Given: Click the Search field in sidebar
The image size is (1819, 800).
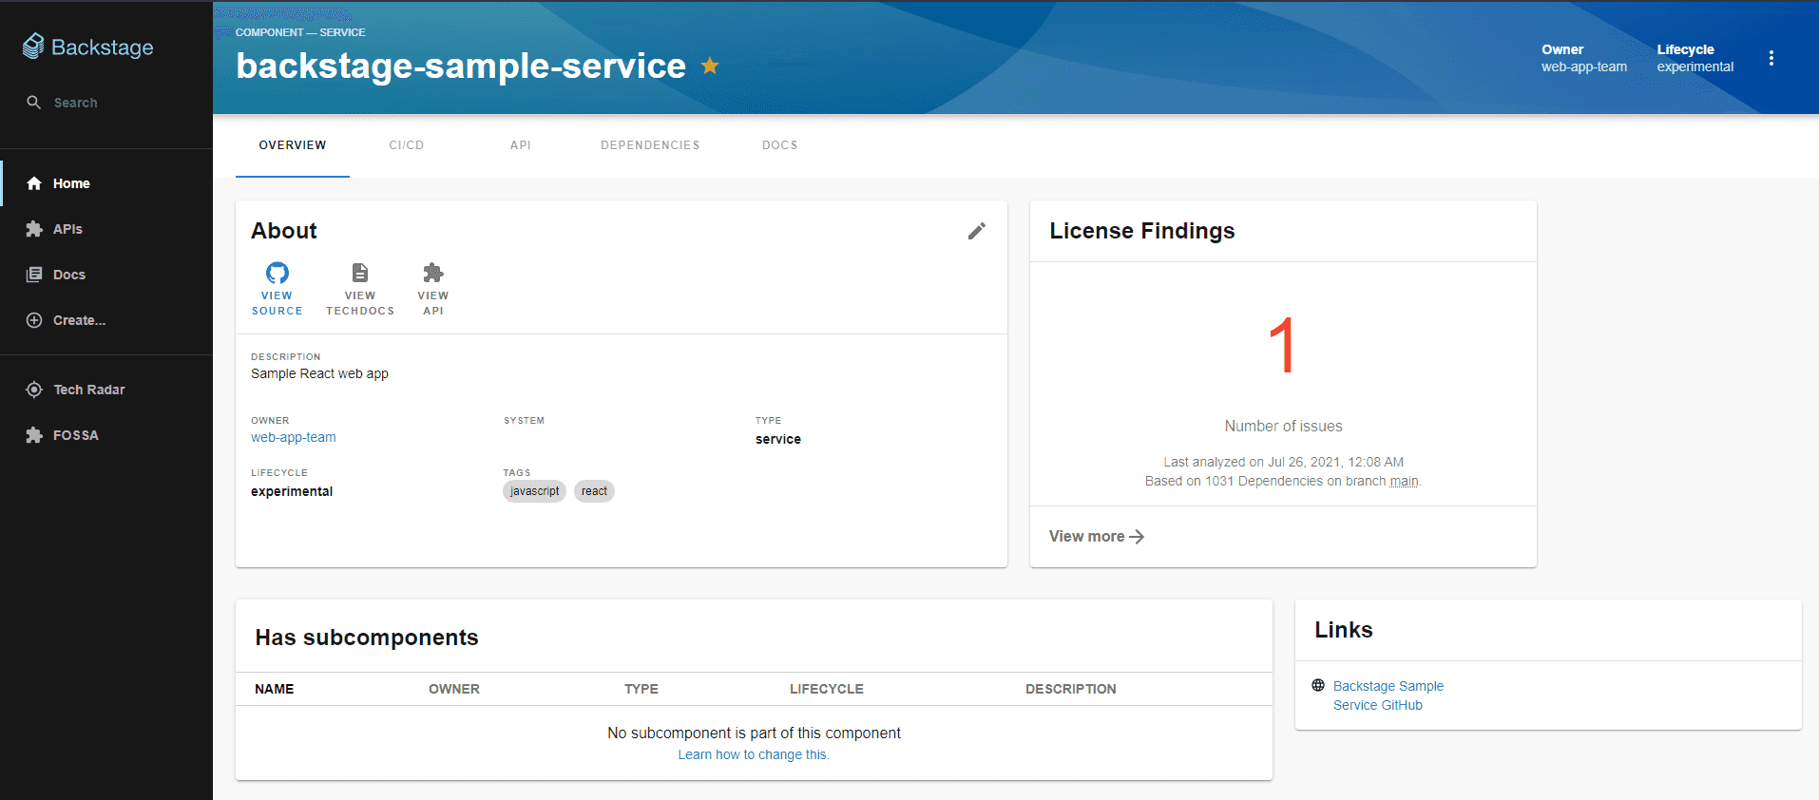Looking at the screenshot, I should 106,103.
